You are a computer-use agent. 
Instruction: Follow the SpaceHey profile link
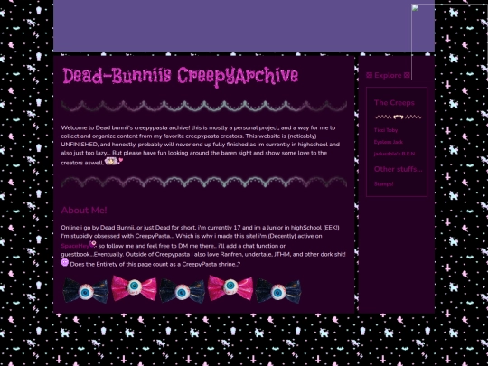click(x=75, y=246)
